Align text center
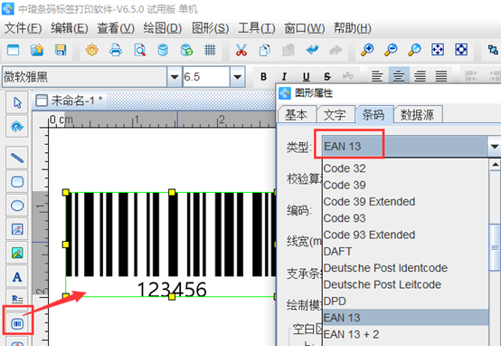The width and height of the screenshot is (501, 346). click(399, 76)
